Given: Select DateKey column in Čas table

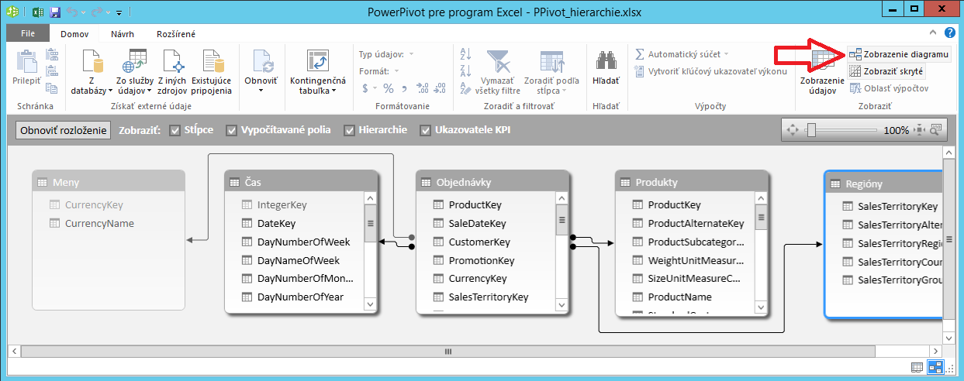Looking at the screenshot, I should click(x=276, y=223).
